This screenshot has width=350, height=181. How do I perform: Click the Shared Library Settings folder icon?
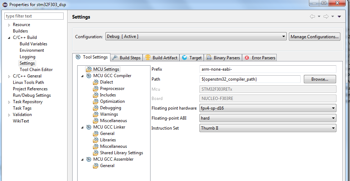[x=96, y=153]
